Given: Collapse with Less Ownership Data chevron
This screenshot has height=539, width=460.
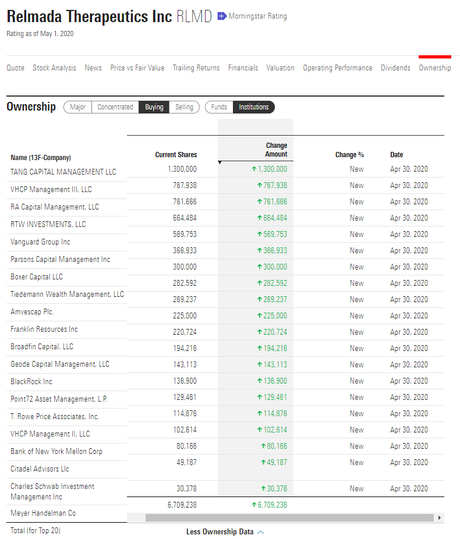Looking at the screenshot, I should (x=261, y=532).
